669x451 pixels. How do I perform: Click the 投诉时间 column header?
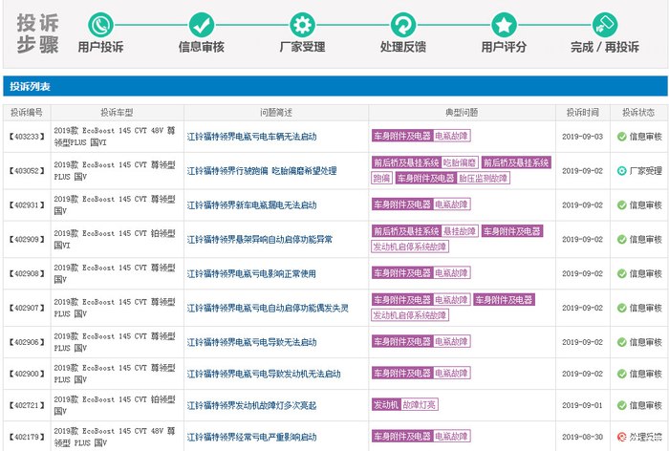tap(582, 113)
